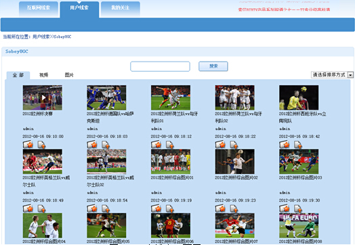355x245 pixels.
Task: Click upload icon under item dated 09:18:12
Action: 170,145
